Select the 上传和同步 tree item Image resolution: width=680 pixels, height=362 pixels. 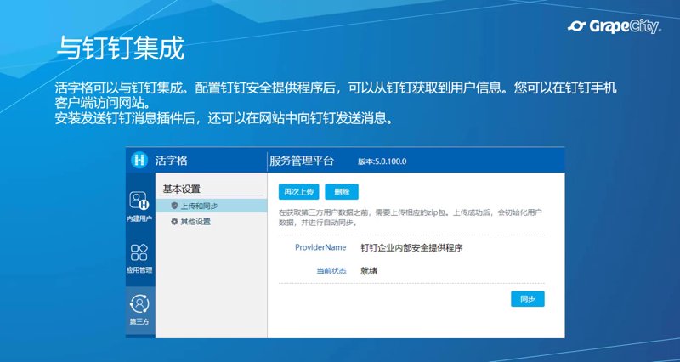211,206
